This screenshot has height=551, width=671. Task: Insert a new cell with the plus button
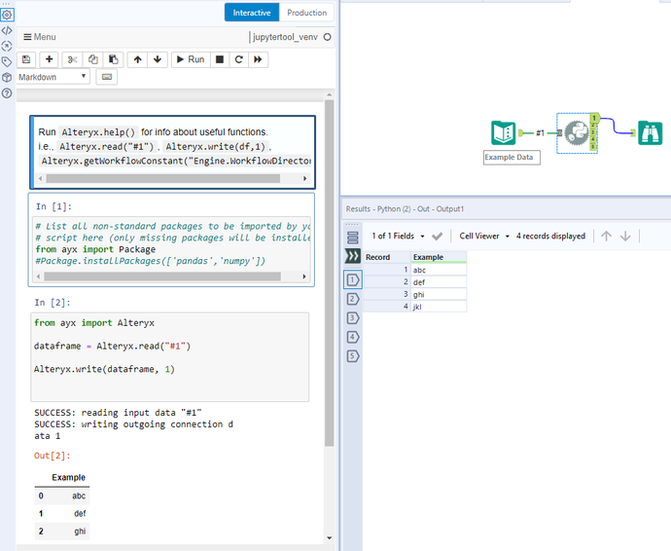(50, 59)
